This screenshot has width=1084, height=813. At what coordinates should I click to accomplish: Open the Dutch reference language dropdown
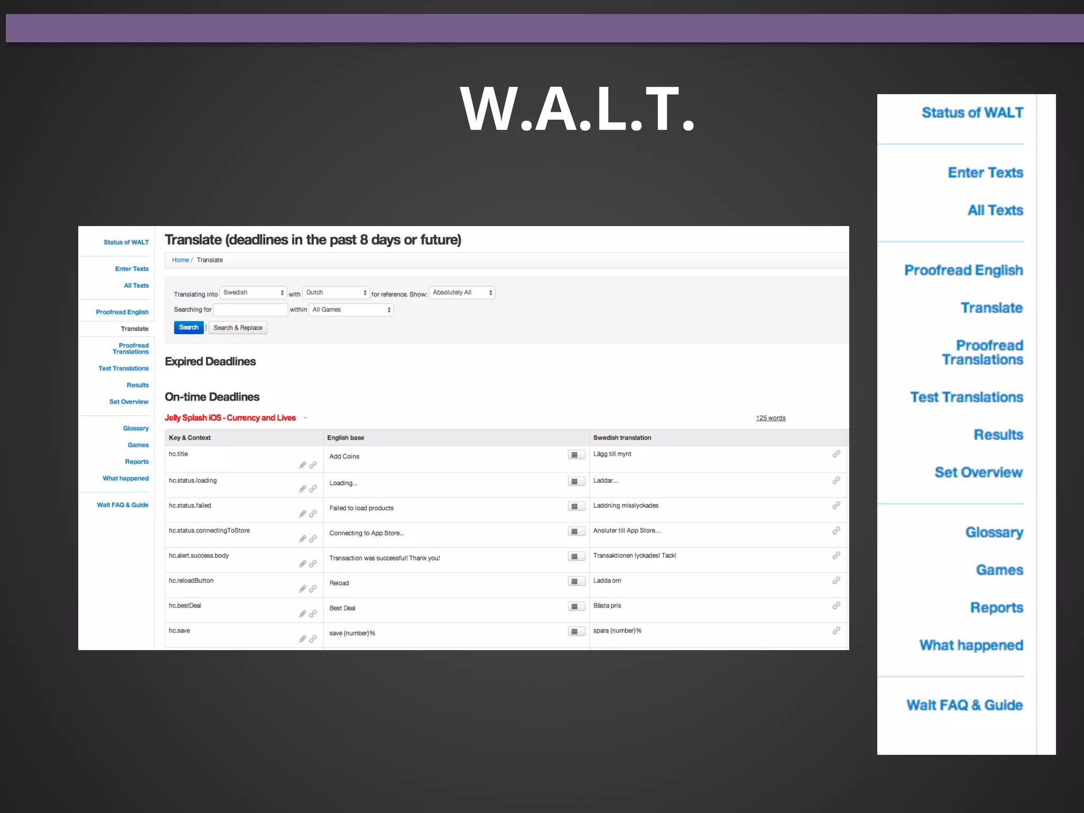[336, 293]
